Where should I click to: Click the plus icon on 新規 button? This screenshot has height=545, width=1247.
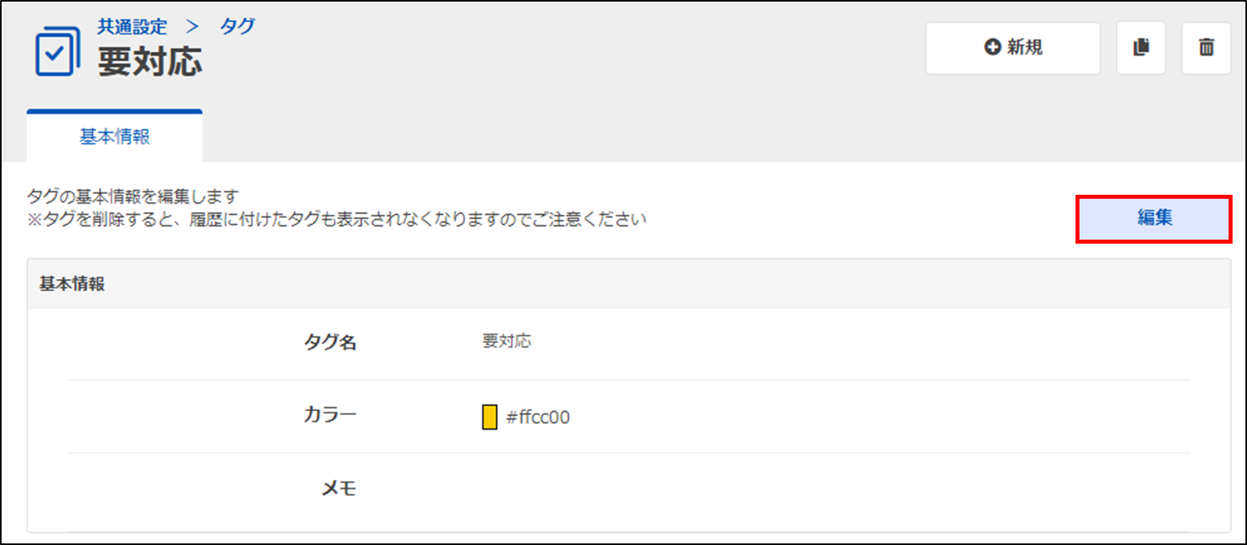(992, 48)
